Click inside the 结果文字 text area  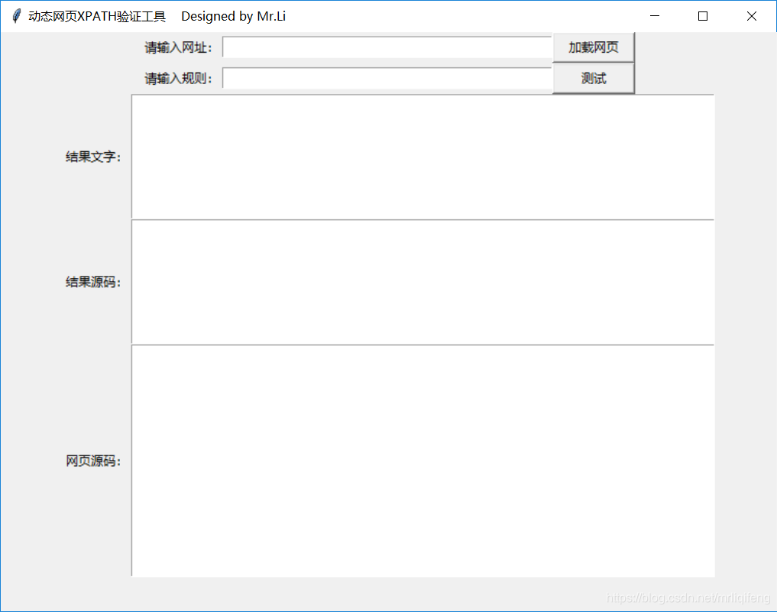[x=422, y=157]
